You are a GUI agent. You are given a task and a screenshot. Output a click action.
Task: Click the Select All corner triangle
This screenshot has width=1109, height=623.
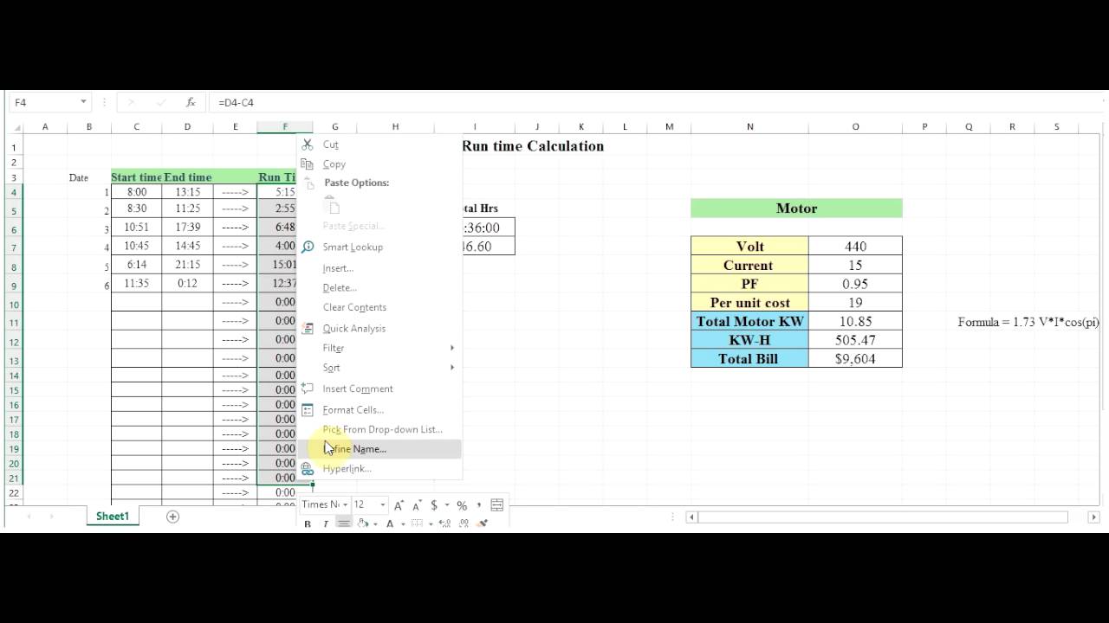15,127
